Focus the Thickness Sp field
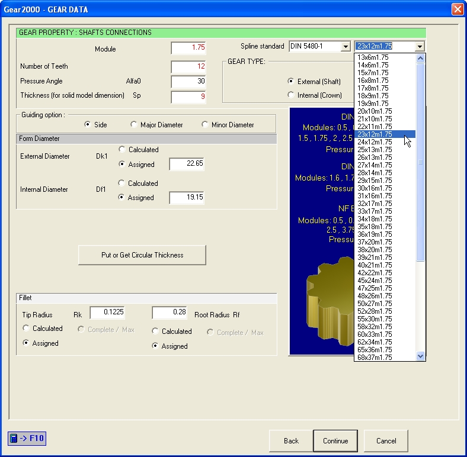This screenshot has height=457, width=467. click(x=188, y=96)
